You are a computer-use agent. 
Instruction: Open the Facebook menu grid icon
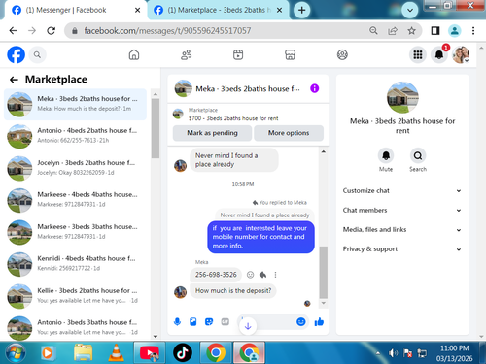pos(418,55)
